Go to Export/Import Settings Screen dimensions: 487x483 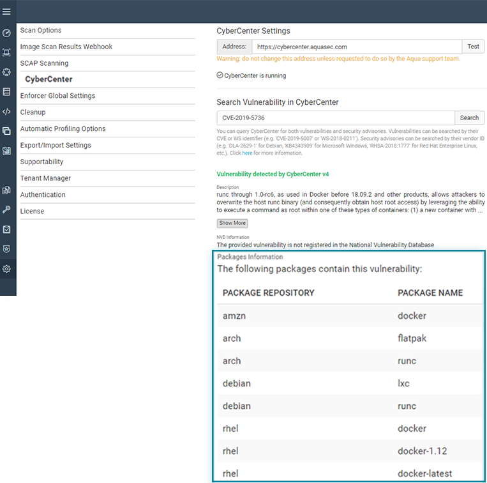tap(56, 145)
